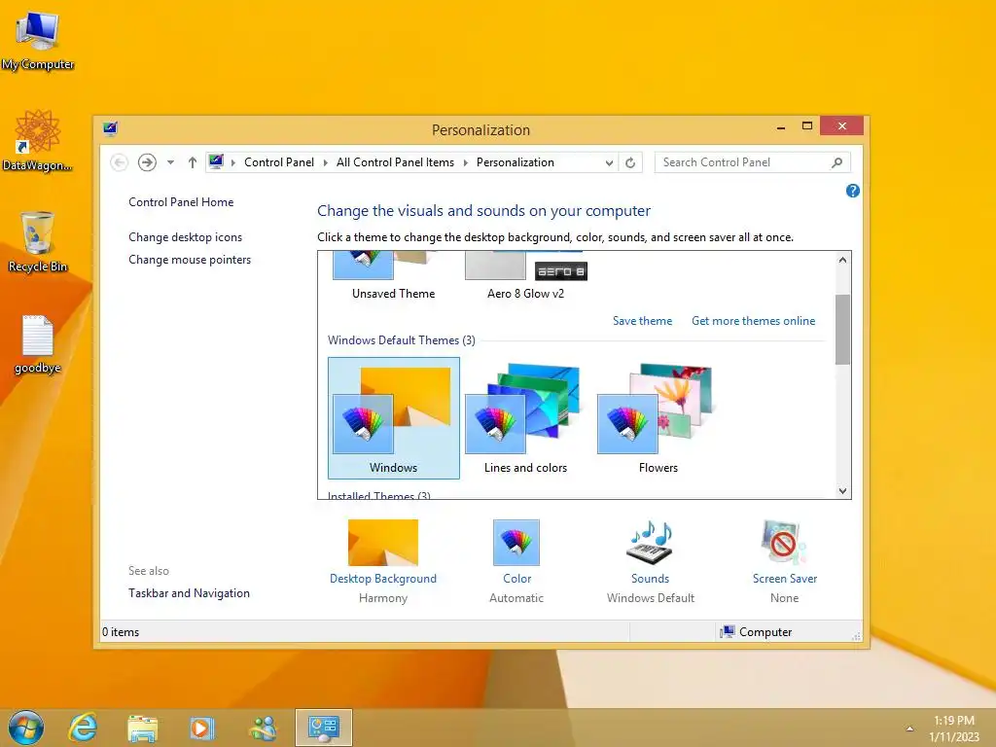Expand chevron after All Control Panel Items

[466, 162]
